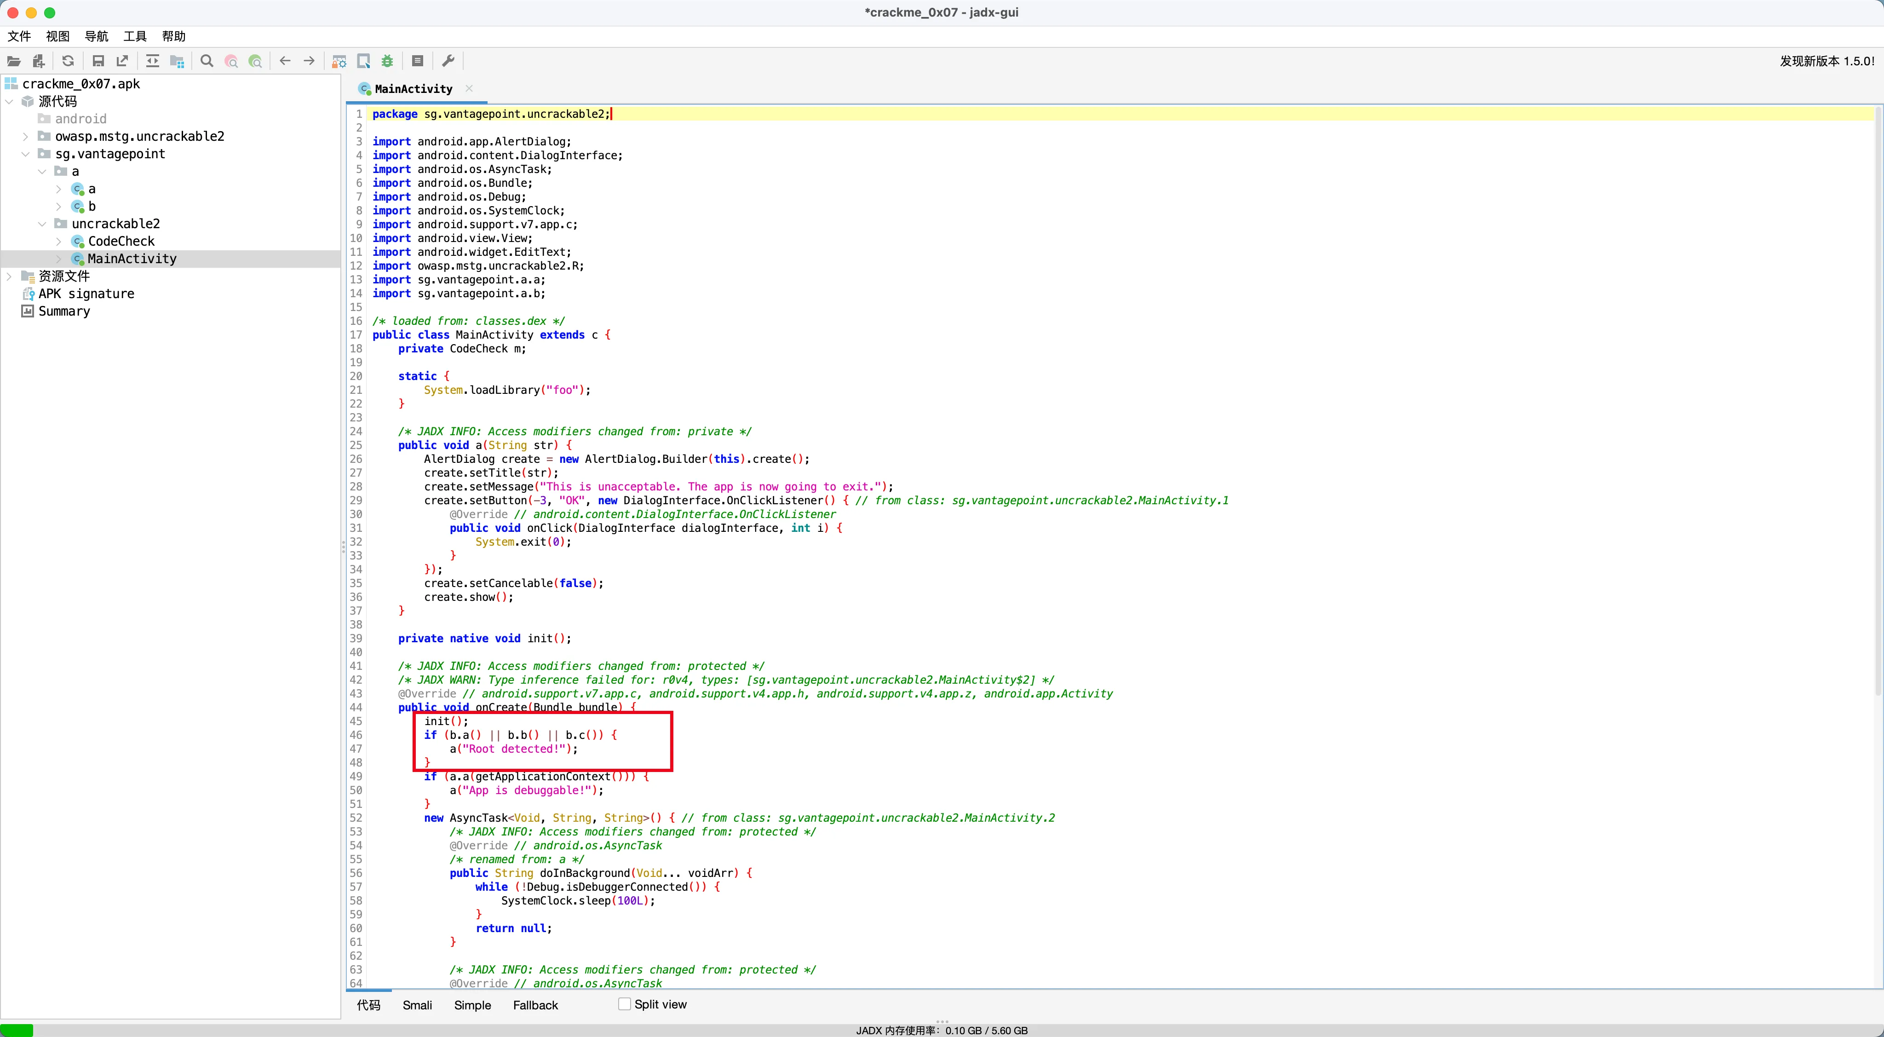The height and width of the screenshot is (1037, 1884).
Task: Open the log viewer icon
Action: tap(418, 62)
